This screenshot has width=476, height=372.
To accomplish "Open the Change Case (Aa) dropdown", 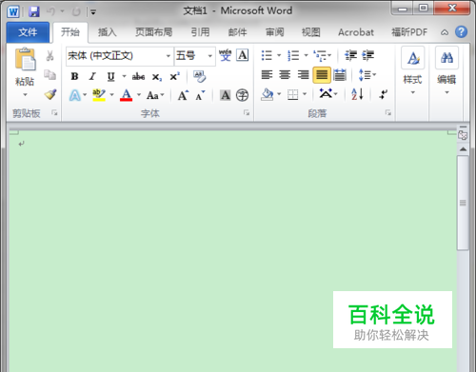I will (155, 95).
